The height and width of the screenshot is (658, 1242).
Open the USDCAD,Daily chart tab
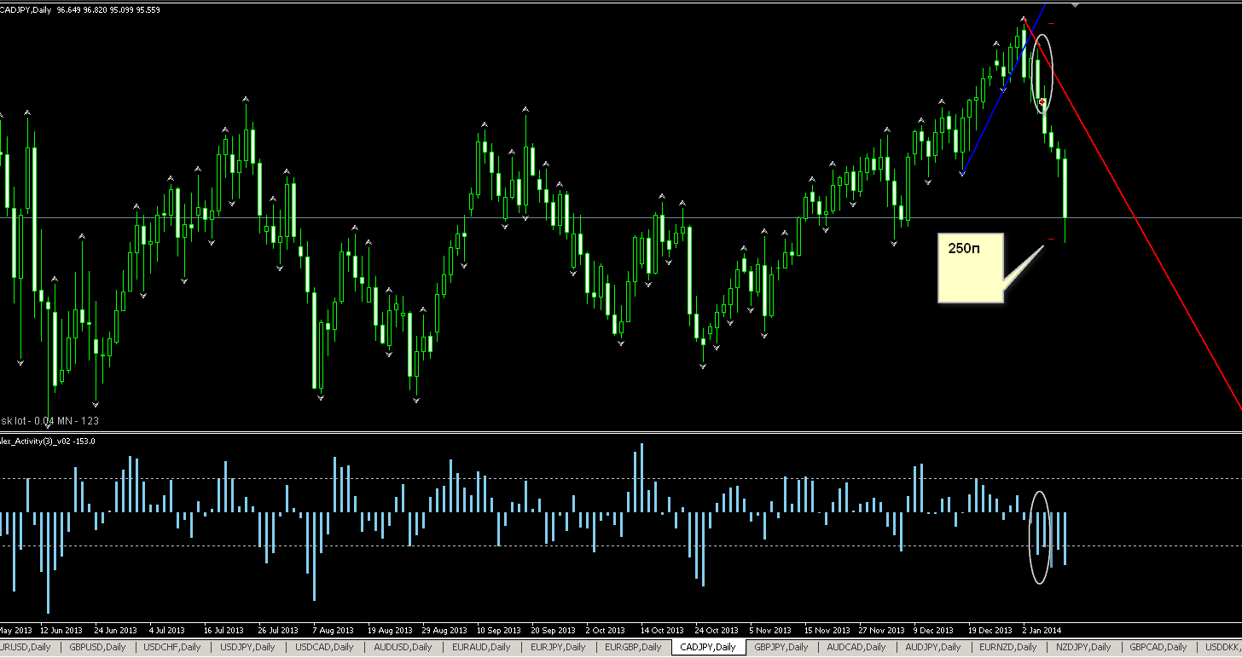pos(324,648)
